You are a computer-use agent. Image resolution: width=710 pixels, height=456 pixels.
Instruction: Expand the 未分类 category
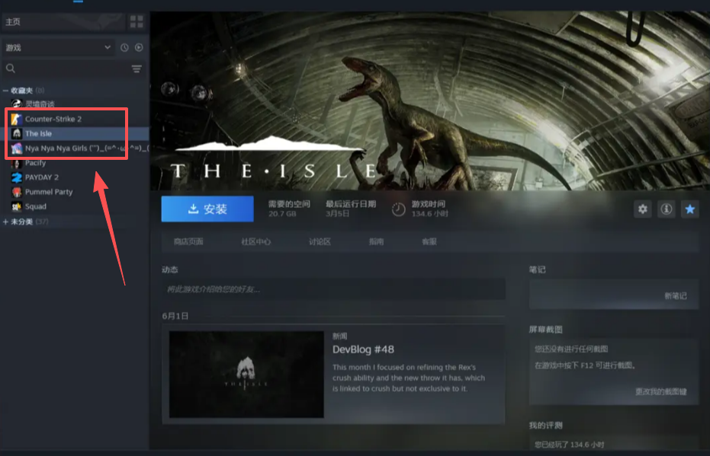click(x=5, y=222)
